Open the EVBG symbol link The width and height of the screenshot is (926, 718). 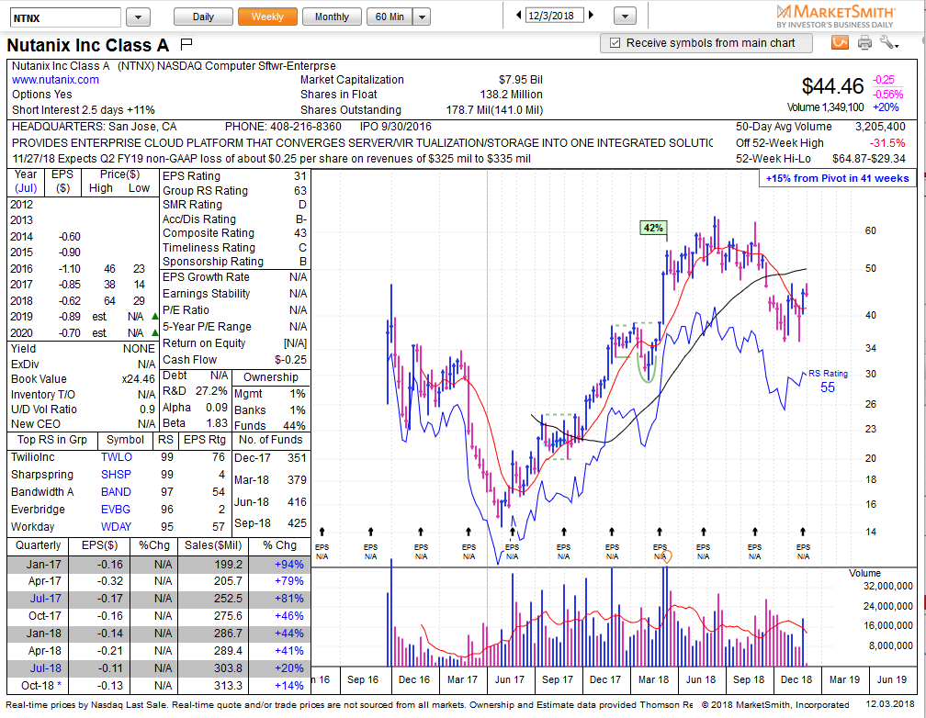tap(116, 509)
